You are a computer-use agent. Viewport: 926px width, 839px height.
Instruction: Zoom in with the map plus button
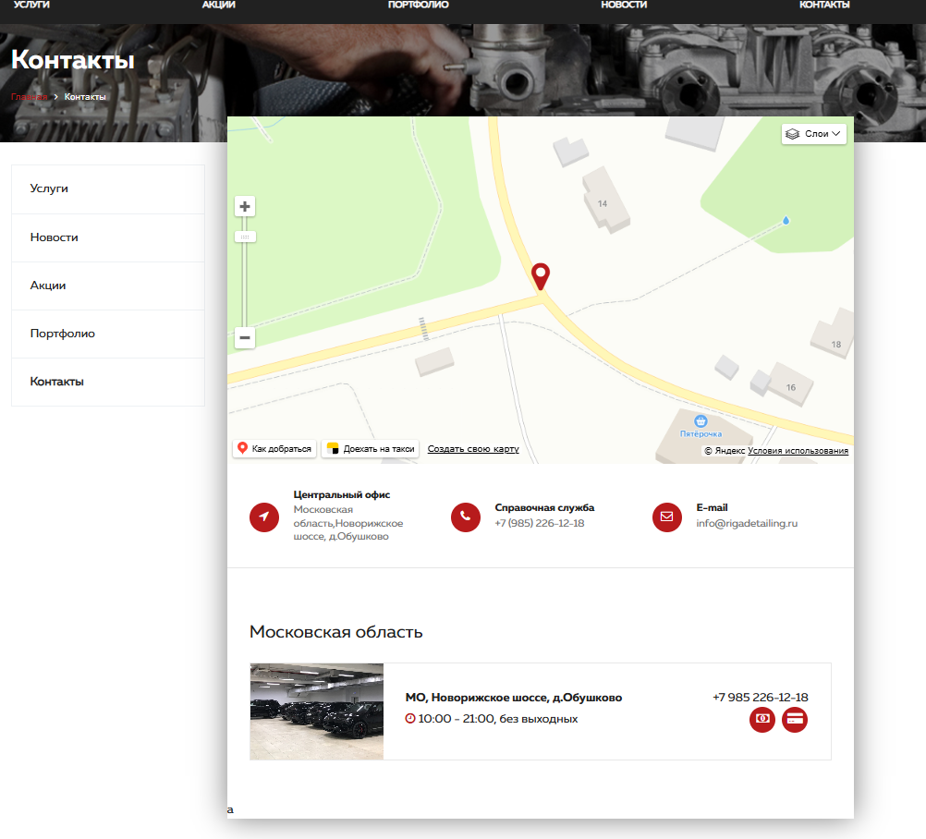coord(245,206)
